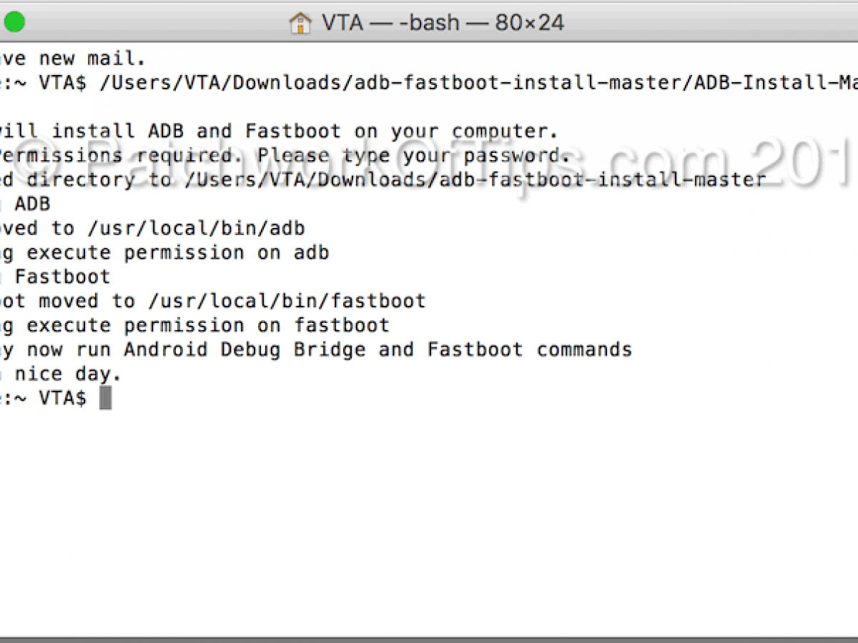Click the 'Please type your password.' text

(414, 156)
